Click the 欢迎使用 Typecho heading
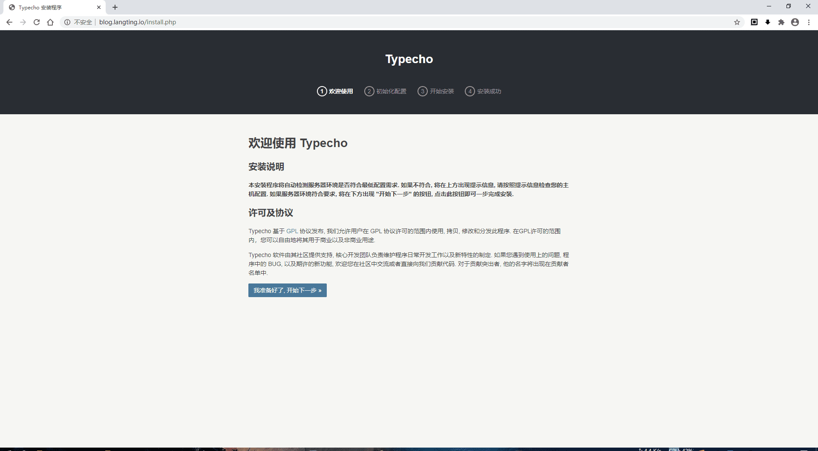This screenshot has width=818, height=451. (x=298, y=143)
